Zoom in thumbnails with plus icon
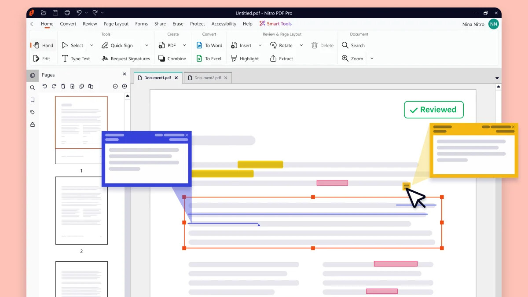 pyautogui.click(x=125, y=86)
